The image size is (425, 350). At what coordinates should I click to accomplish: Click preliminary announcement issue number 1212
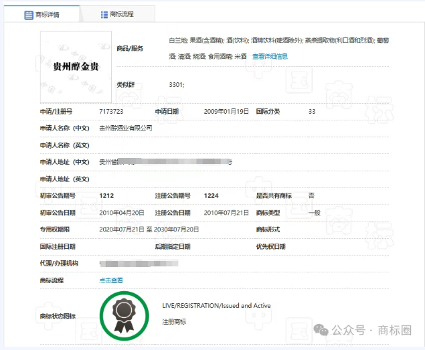106,195
